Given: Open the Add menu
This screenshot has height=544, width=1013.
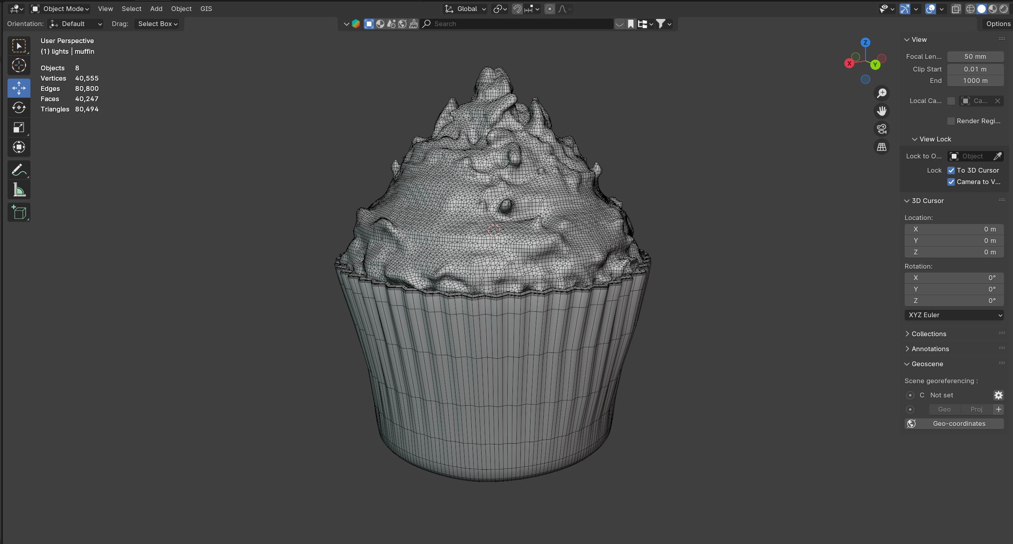Looking at the screenshot, I should tap(156, 9).
